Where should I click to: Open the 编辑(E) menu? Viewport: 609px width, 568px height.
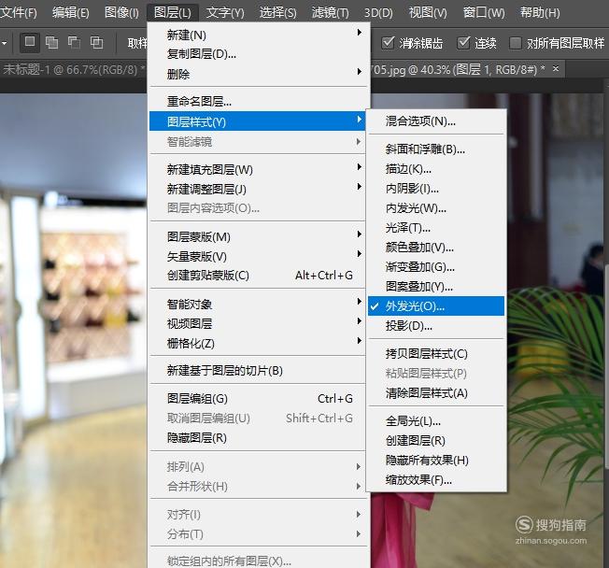[x=71, y=12]
